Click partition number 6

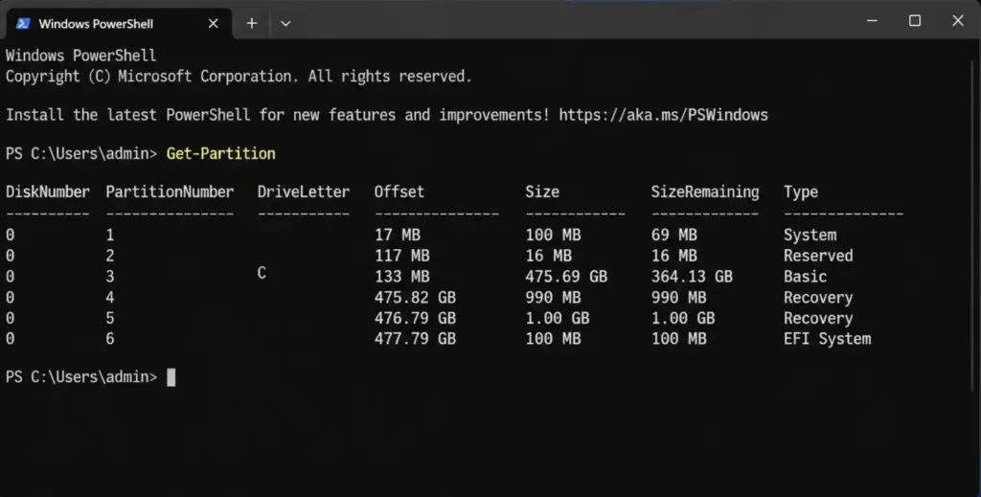coord(110,339)
